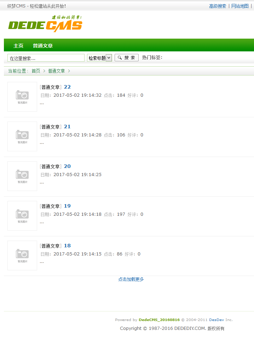Click the 普通文章 category tag of article 18
This screenshot has height=343, width=254.
click(51, 246)
